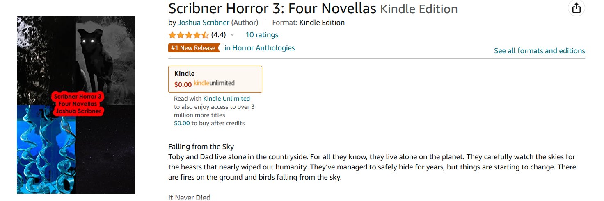Click the red title label on cover
The height and width of the screenshot is (201, 604).
(78, 104)
